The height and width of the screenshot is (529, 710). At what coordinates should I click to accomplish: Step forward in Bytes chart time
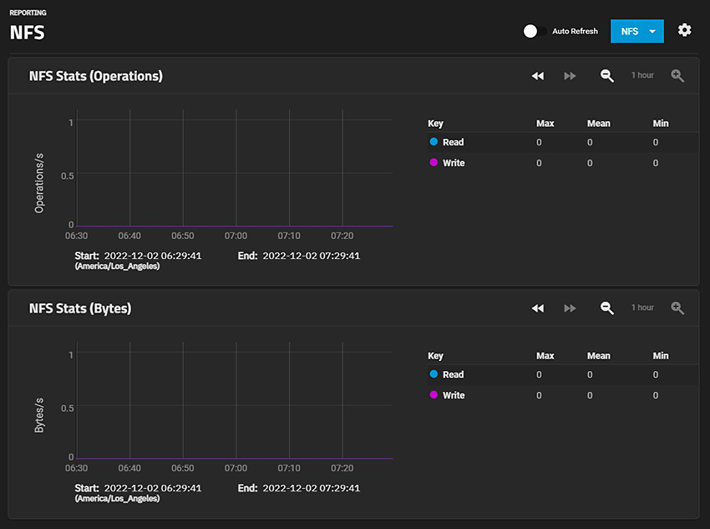(570, 308)
